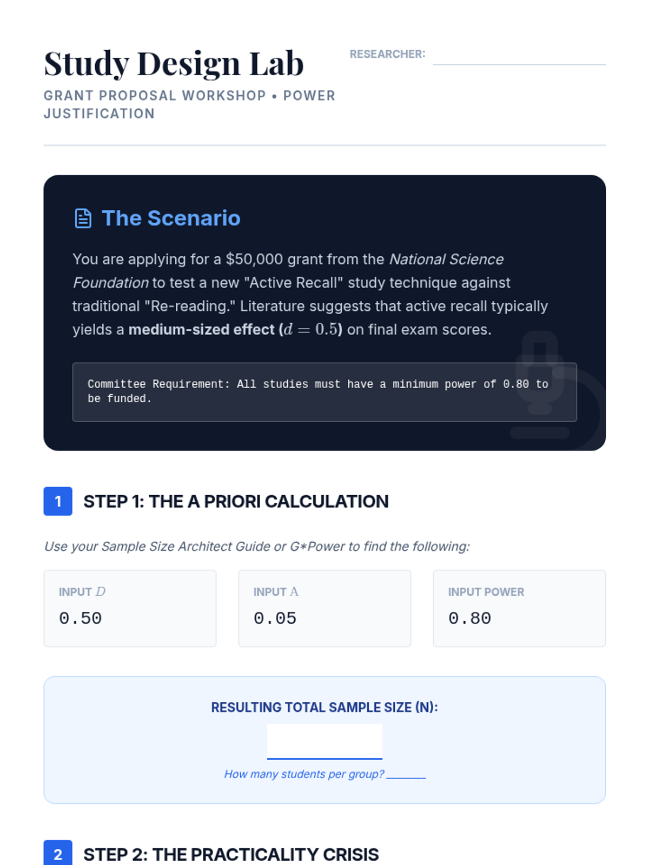
Task: Click the blue step 1 number badge
Action: point(58,501)
